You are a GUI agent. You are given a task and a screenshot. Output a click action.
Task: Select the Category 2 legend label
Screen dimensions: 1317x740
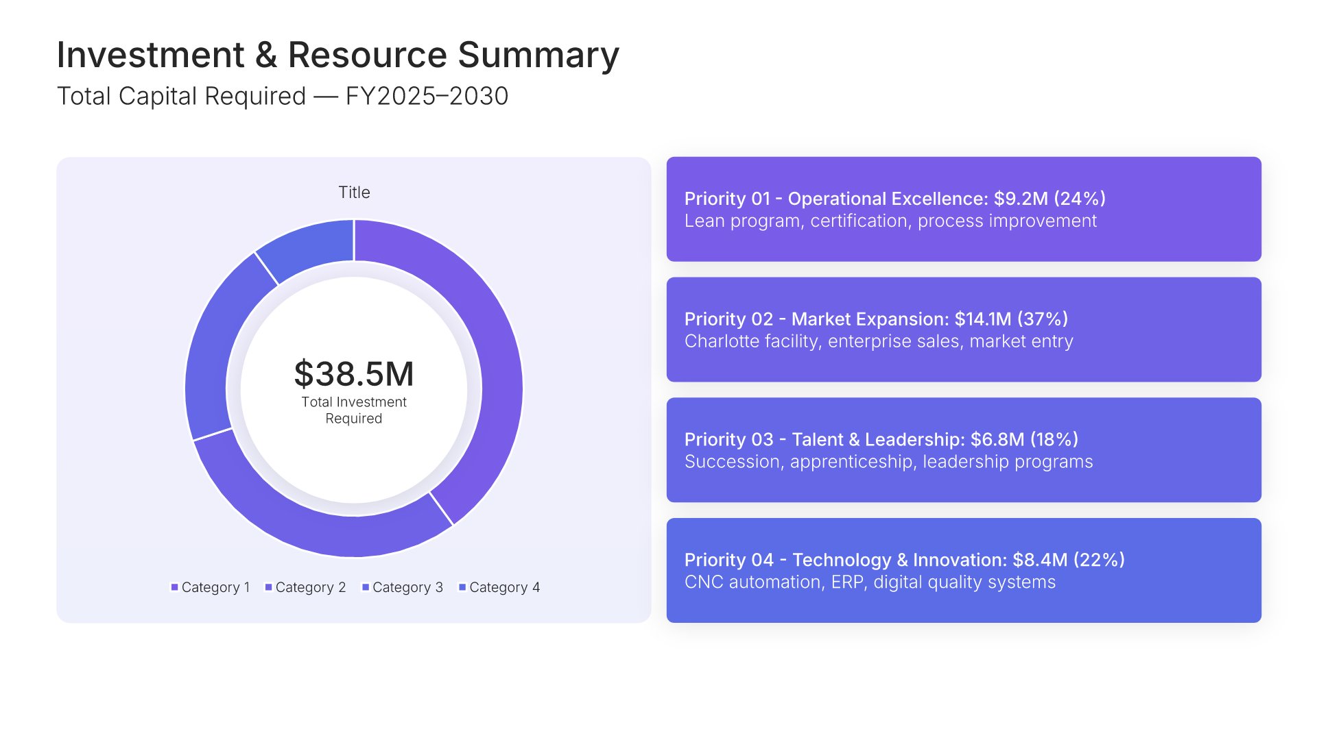[310, 587]
